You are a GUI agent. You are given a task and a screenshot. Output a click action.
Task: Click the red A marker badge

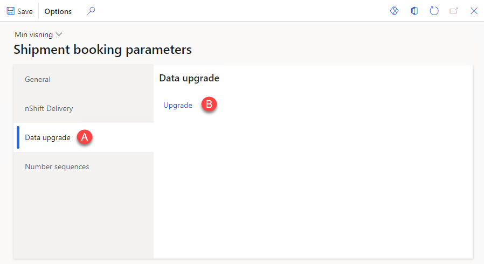tap(85, 137)
